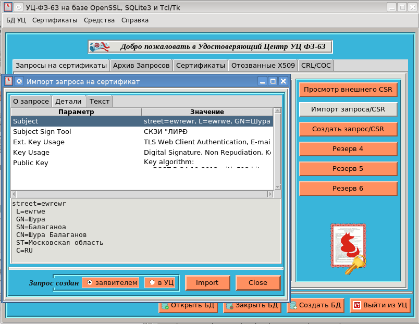Click the import dialog title bar menu icon
Screen dimensions: 419x324
[8, 81]
